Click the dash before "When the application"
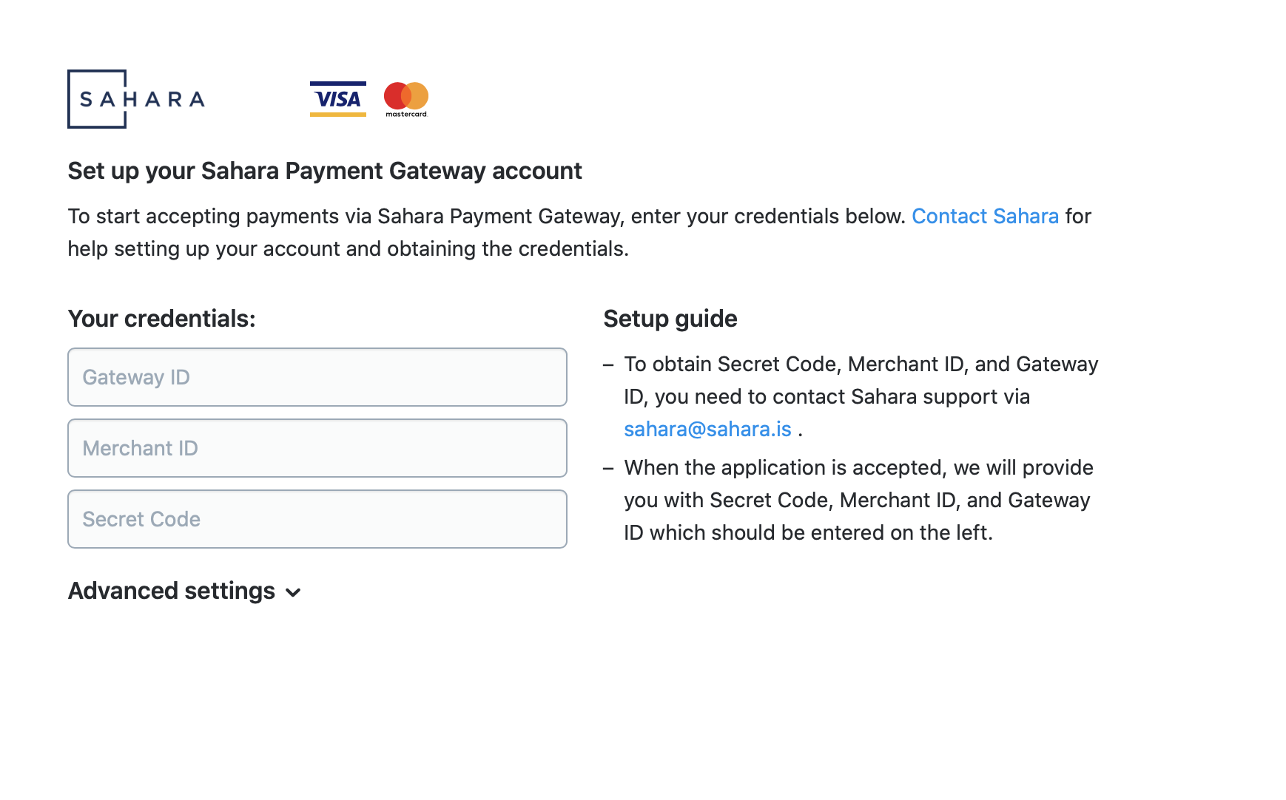1286x800 pixels. [608, 468]
